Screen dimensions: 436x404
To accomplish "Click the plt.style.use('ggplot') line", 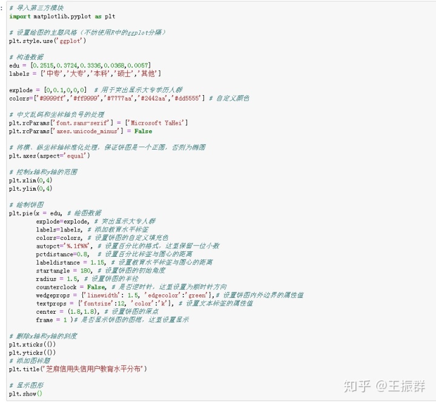I will pos(47,41).
